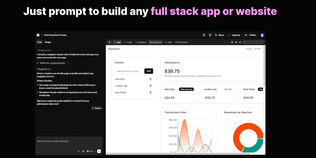
Task: Delete Alex Kim with trash icon
Action: coord(150,79)
